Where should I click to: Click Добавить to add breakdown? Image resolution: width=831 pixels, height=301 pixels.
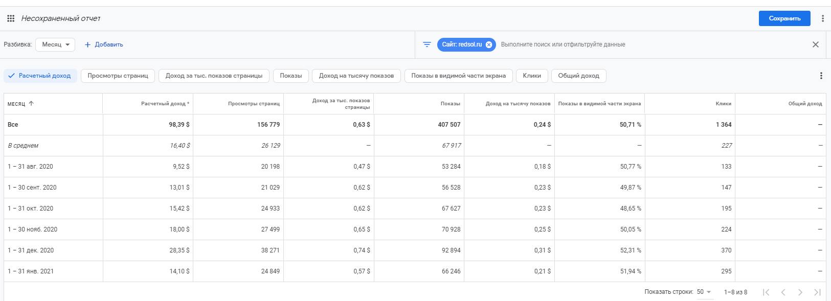point(104,44)
